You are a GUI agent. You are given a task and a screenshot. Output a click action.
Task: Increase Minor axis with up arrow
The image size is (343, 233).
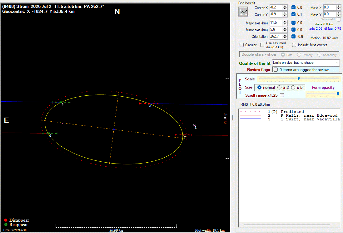(x=285, y=28)
